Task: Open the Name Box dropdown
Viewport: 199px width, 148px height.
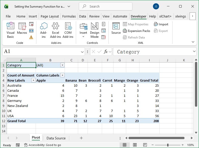Action: 82,52
